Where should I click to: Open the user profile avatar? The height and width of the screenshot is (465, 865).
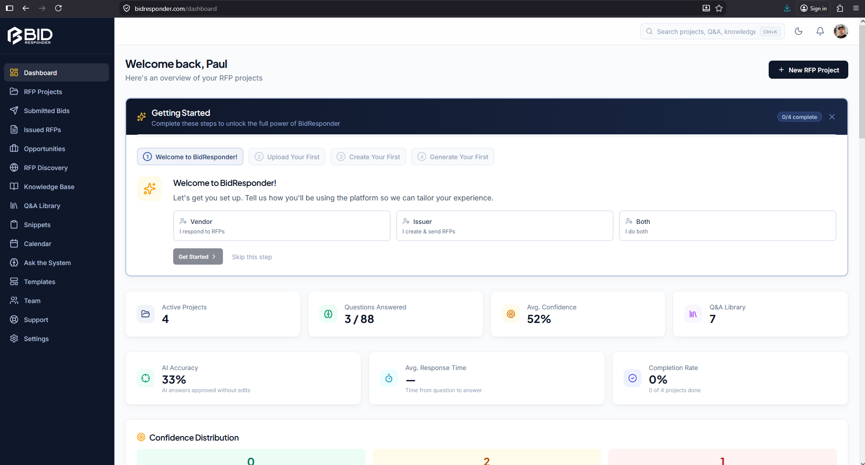tap(841, 31)
